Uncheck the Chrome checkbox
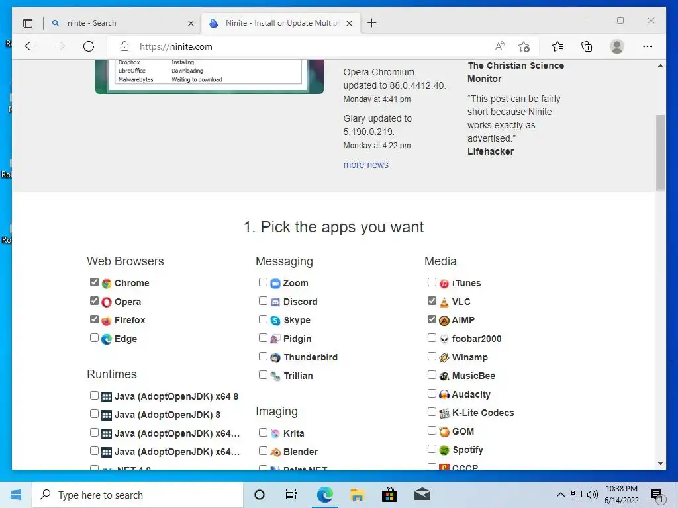Screen dimensions: 678x508 (94, 282)
